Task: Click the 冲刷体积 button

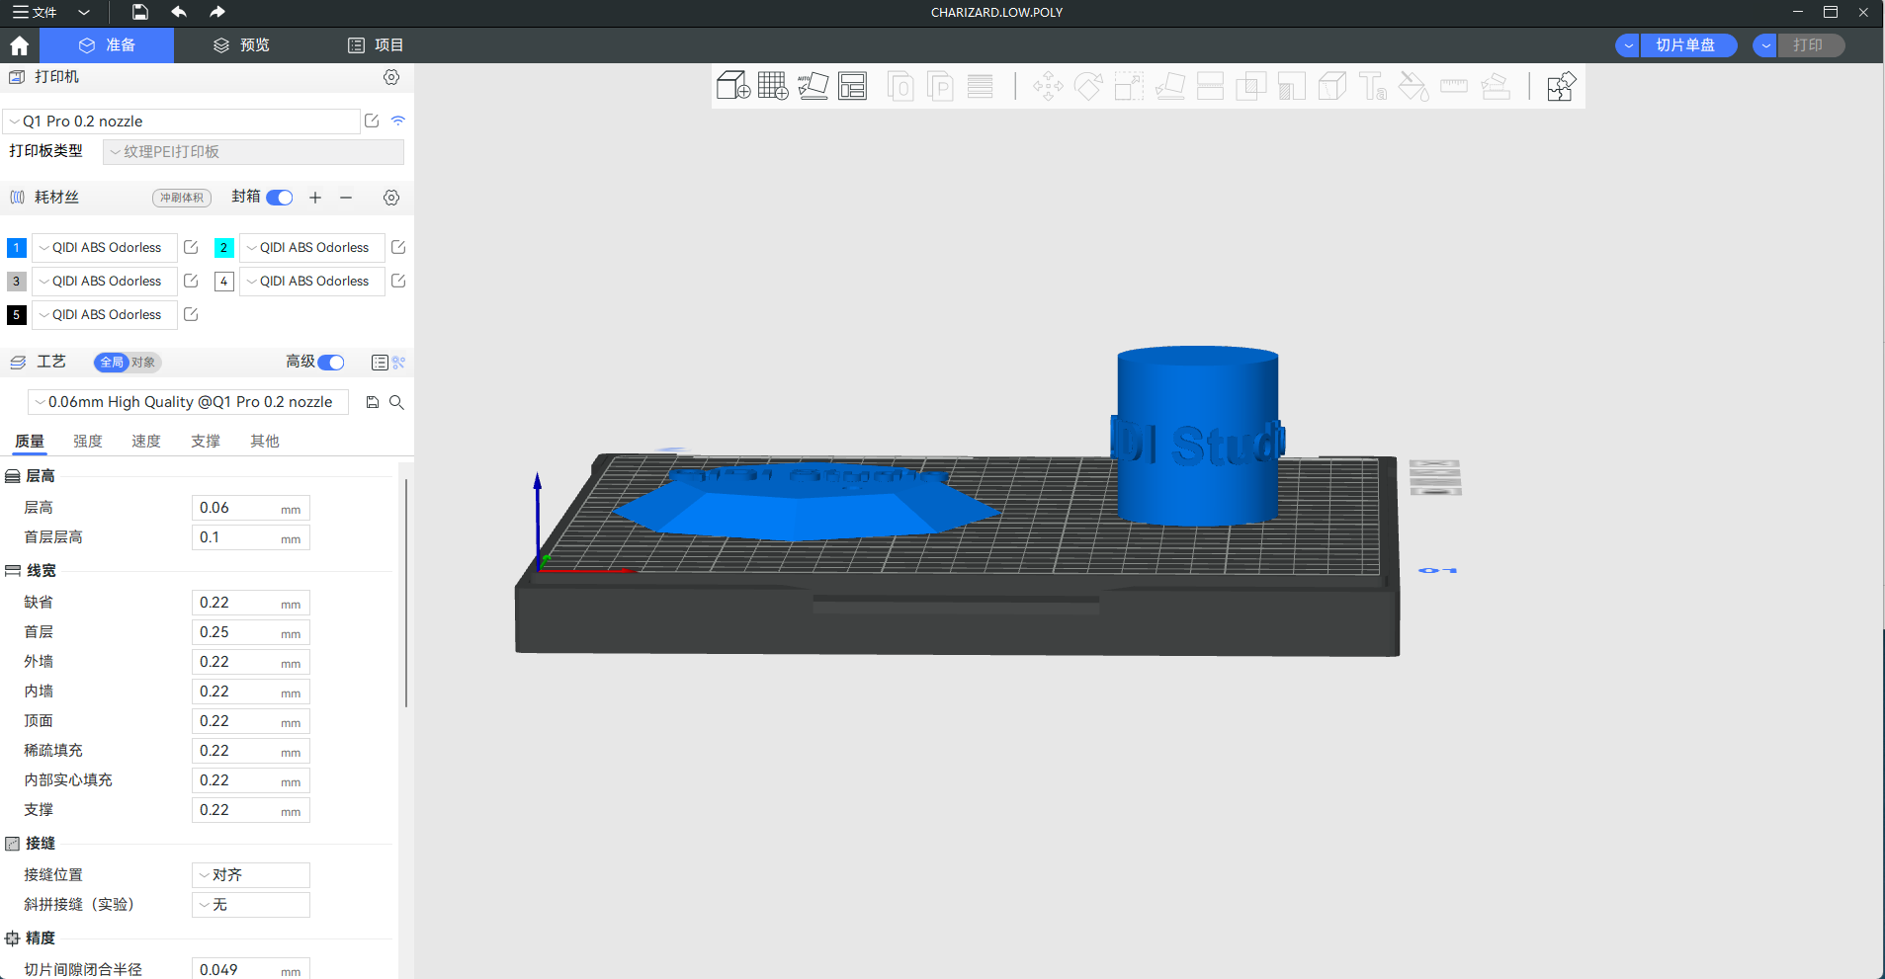Action: pos(182,198)
